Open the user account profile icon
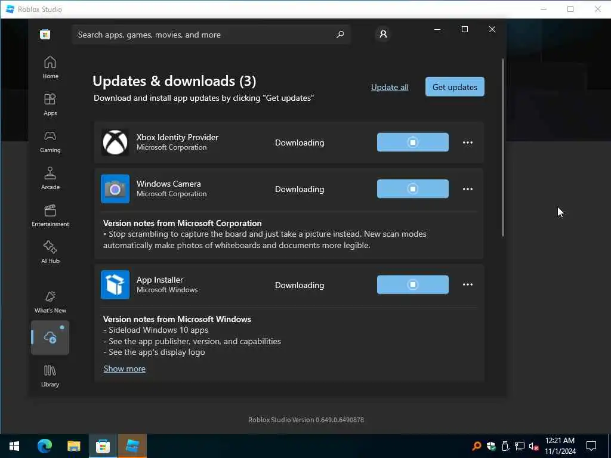611x458 pixels. tap(383, 34)
